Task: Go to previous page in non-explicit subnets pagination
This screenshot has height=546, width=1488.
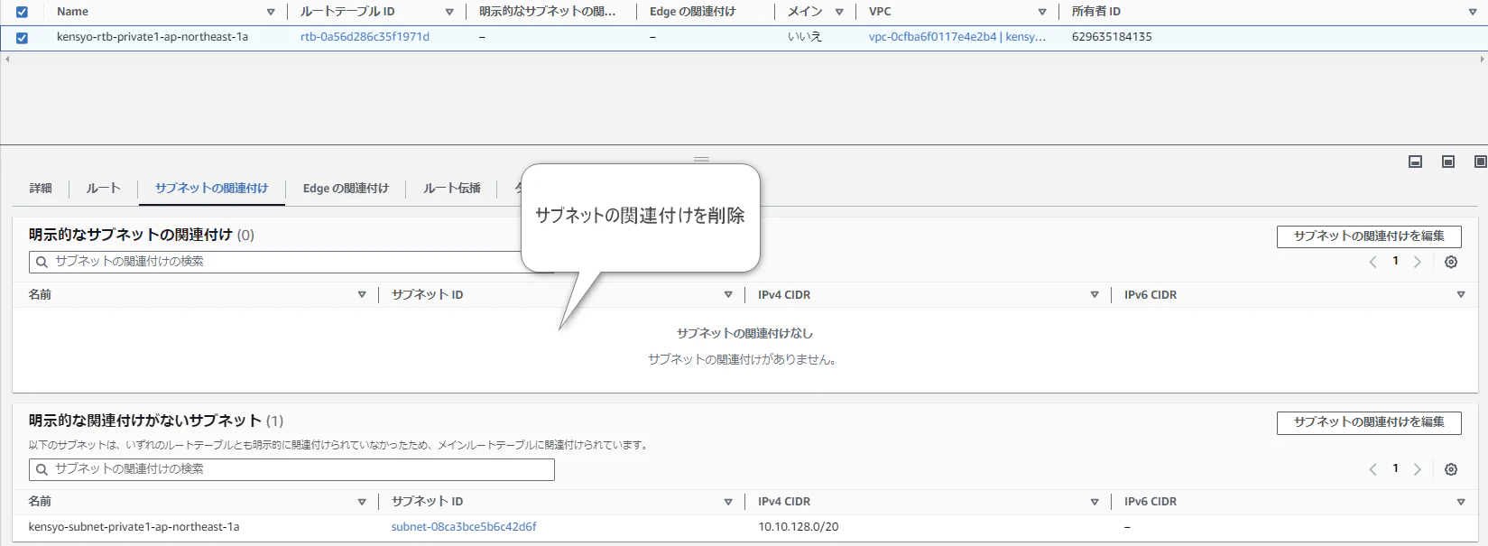Action: point(1372,469)
